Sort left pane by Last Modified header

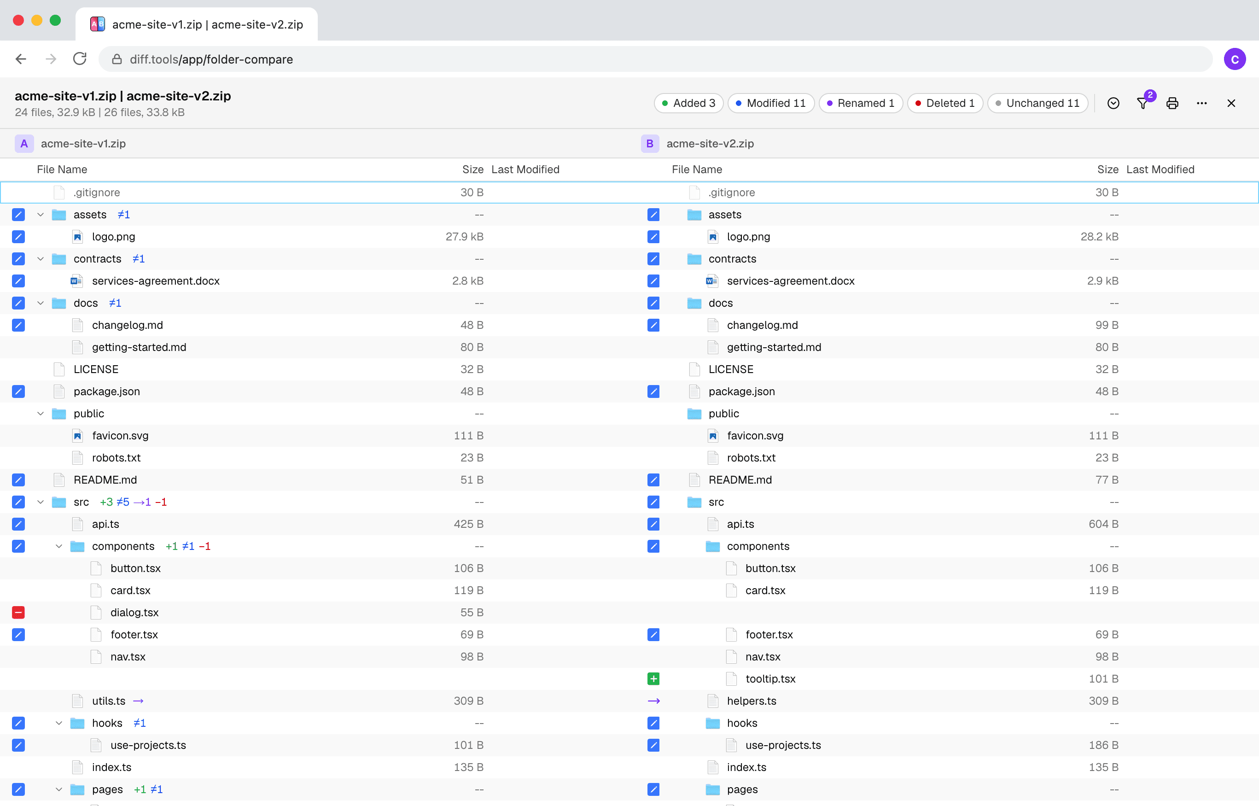[x=525, y=169]
